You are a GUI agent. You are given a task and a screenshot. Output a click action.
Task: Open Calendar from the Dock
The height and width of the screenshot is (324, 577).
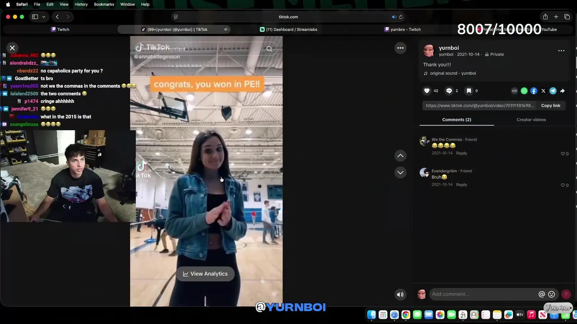click(x=463, y=315)
